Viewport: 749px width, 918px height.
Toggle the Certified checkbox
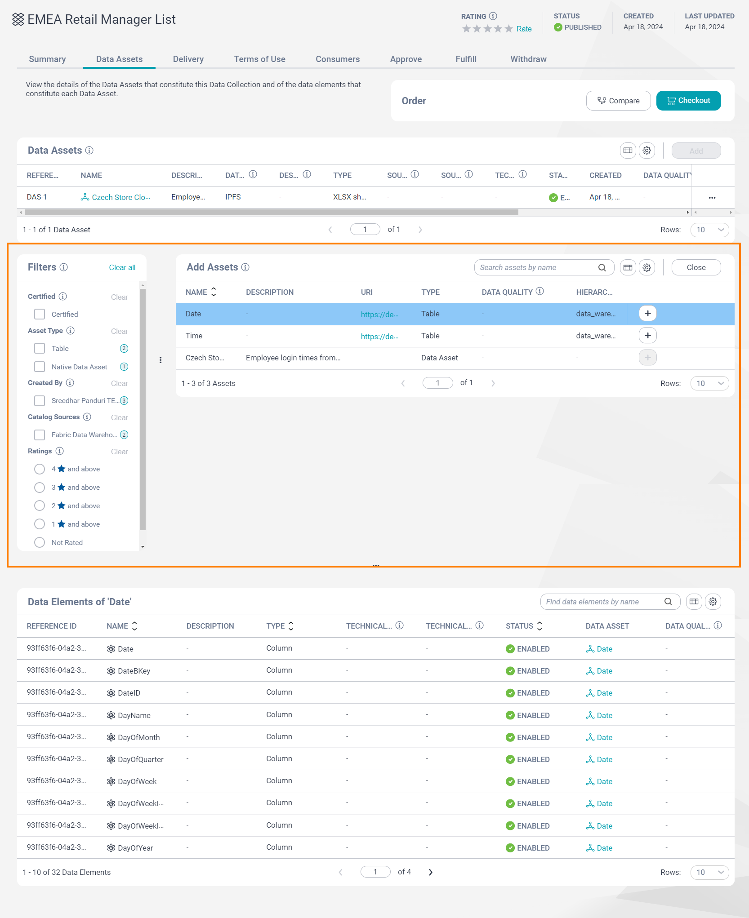pos(40,314)
